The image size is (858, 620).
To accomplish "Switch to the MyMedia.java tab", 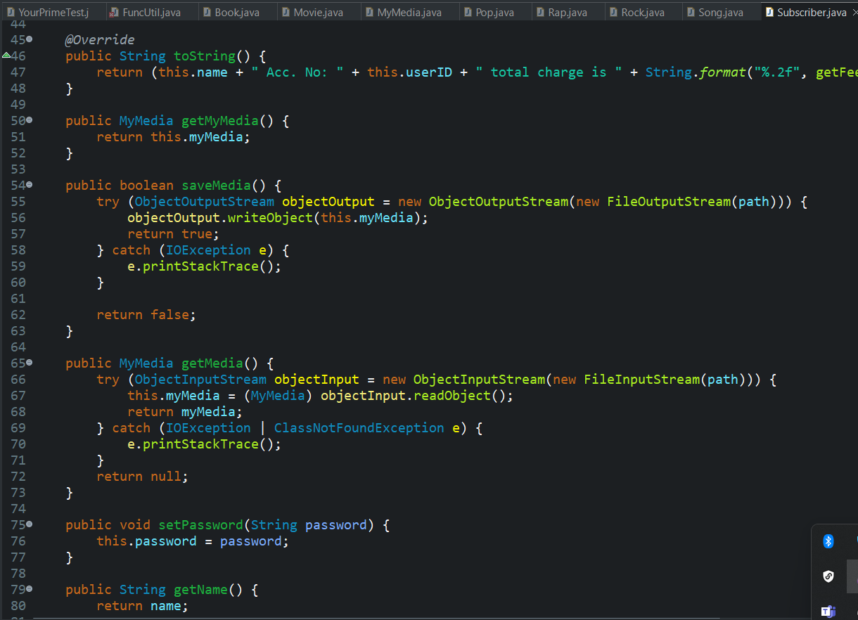I will [x=409, y=11].
